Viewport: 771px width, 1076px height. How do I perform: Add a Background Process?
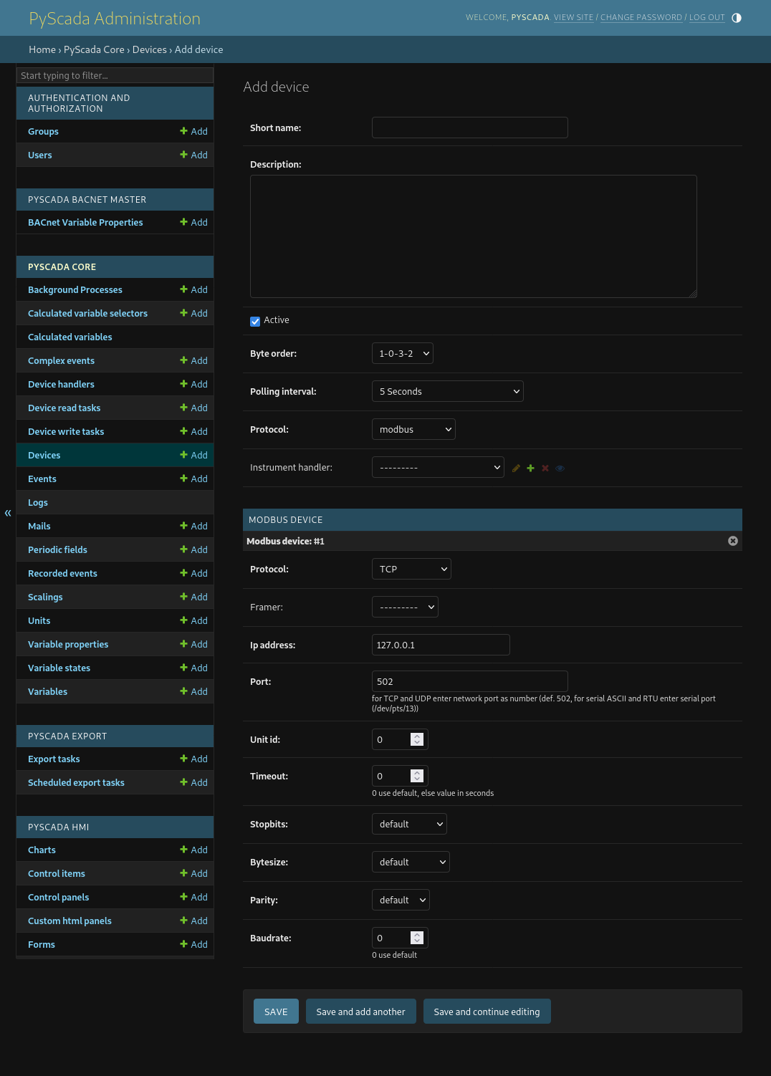[x=193, y=290]
